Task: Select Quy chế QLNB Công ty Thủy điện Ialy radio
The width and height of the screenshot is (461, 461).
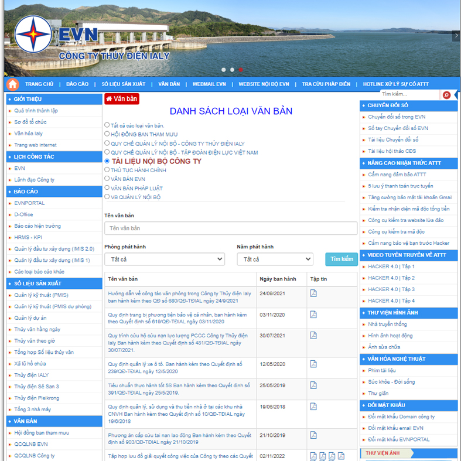Action: coord(107,143)
